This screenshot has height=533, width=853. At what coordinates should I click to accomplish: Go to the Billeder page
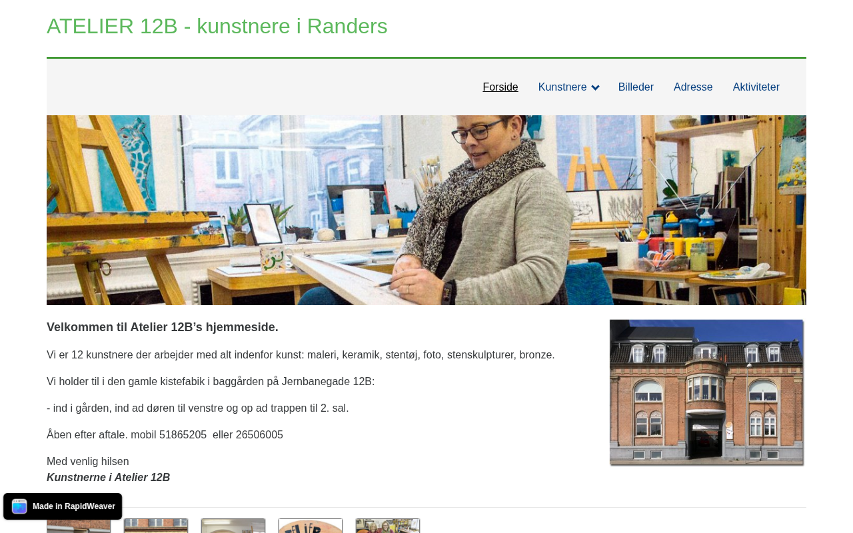click(x=636, y=87)
